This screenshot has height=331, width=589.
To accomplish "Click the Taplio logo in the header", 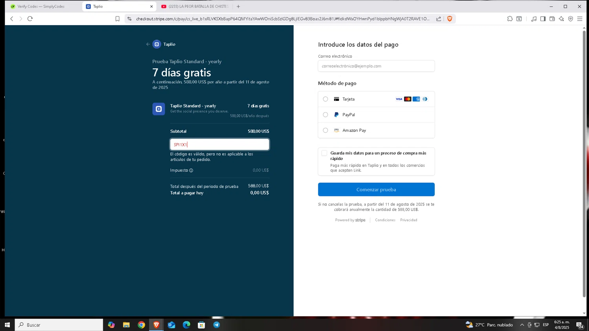I will (x=157, y=44).
